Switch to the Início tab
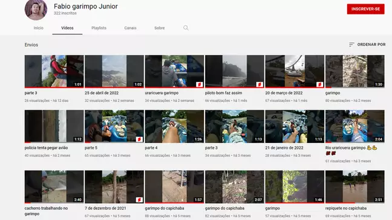The height and width of the screenshot is (220, 392). (39, 28)
